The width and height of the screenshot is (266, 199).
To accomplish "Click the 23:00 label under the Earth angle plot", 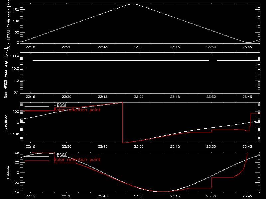I will coord(139,47).
